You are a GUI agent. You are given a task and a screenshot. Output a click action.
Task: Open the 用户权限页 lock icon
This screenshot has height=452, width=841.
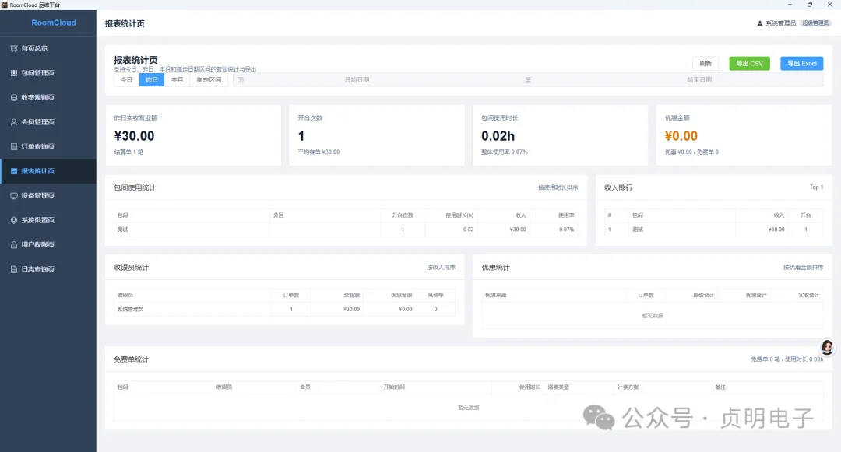(14, 245)
